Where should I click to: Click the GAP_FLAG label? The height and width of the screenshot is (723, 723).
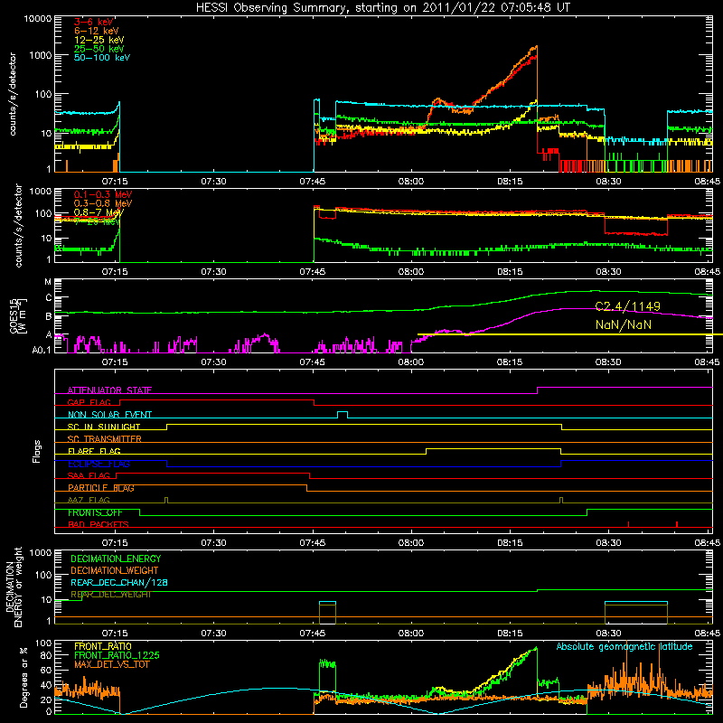89,402
